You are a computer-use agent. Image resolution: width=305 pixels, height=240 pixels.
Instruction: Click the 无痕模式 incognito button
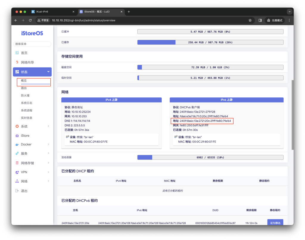click(275, 20)
